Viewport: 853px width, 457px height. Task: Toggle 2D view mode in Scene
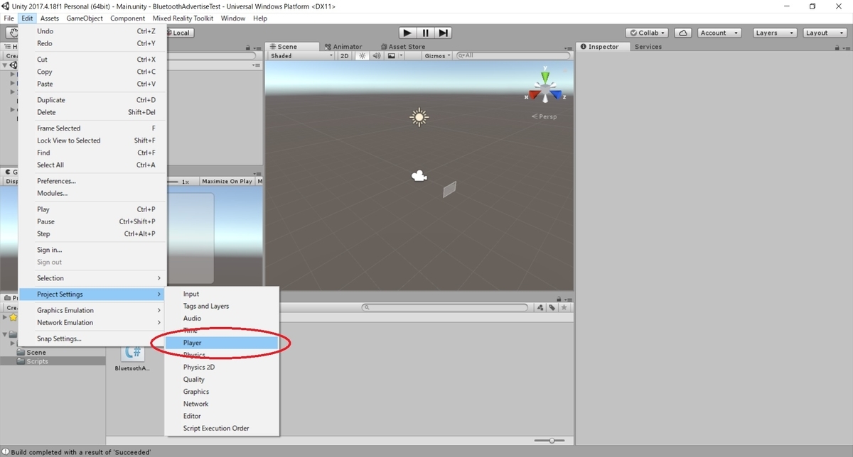345,55
